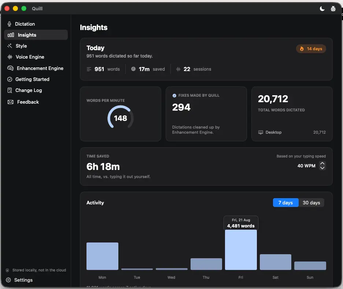The height and width of the screenshot is (289, 343).
Task: Click the 6h 18m time saved value
Action: click(103, 167)
